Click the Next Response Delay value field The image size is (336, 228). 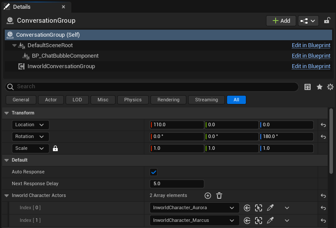[177, 184]
